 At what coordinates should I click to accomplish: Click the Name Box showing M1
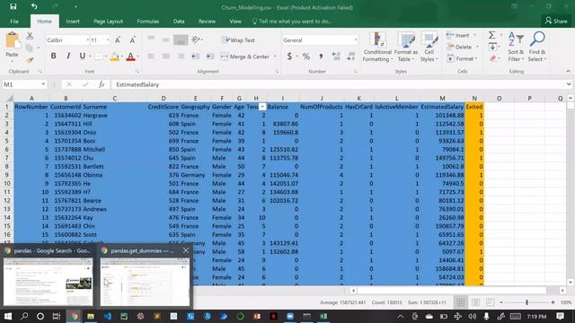pyautogui.click(x=24, y=84)
